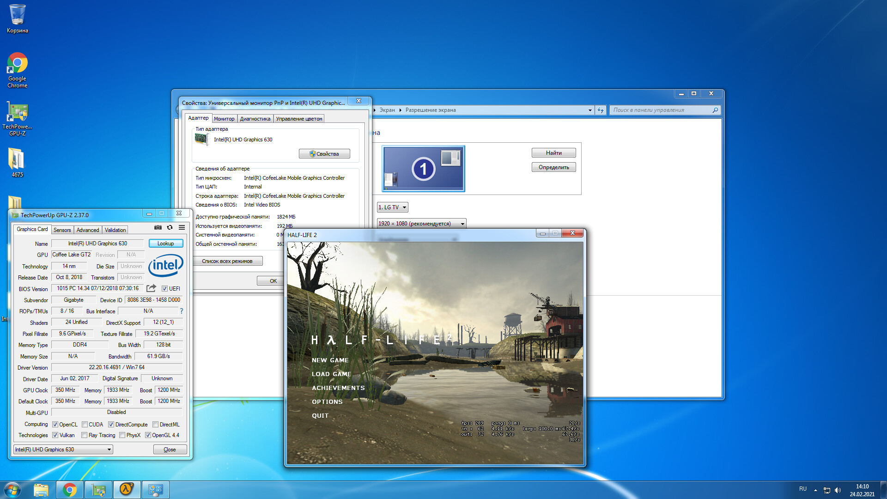Image resolution: width=887 pixels, height=499 pixels.
Task: Open File Explorer from taskbar
Action: [x=41, y=490]
